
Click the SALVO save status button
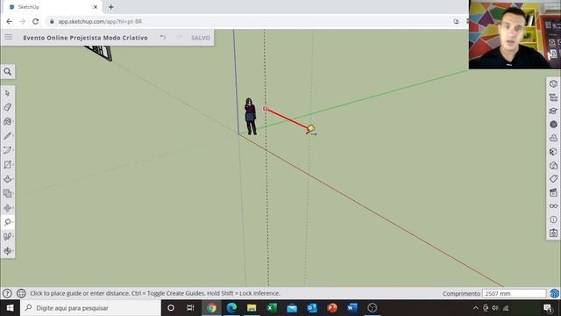201,38
